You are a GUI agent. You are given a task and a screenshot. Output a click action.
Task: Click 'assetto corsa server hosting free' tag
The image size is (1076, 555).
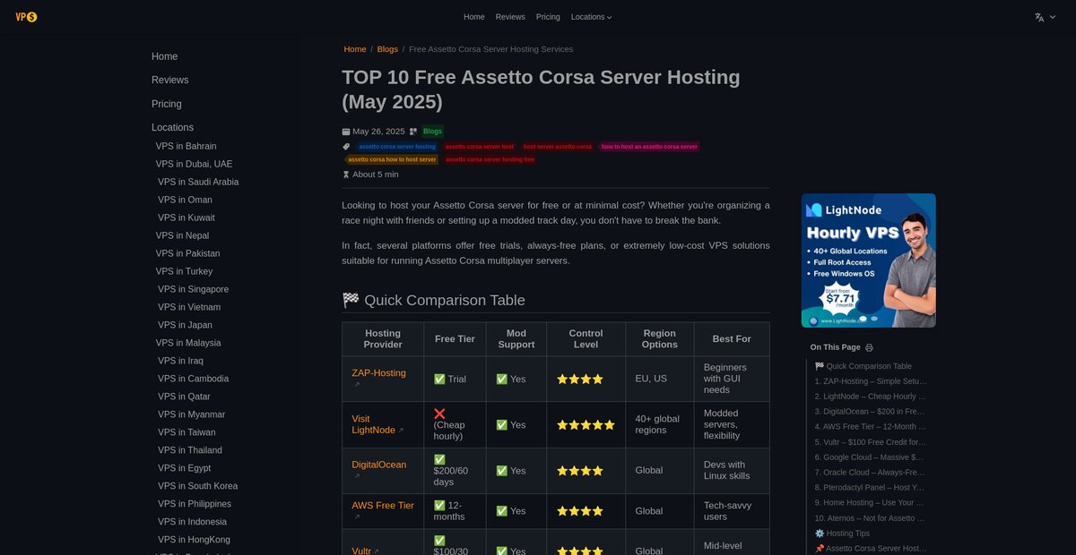click(490, 159)
